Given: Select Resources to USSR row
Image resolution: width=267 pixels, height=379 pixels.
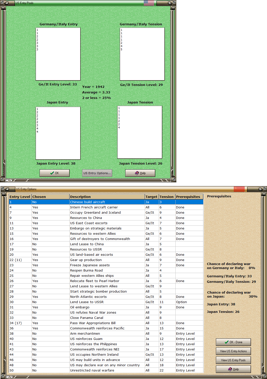Looking at the screenshot, I should tap(106, 249).
